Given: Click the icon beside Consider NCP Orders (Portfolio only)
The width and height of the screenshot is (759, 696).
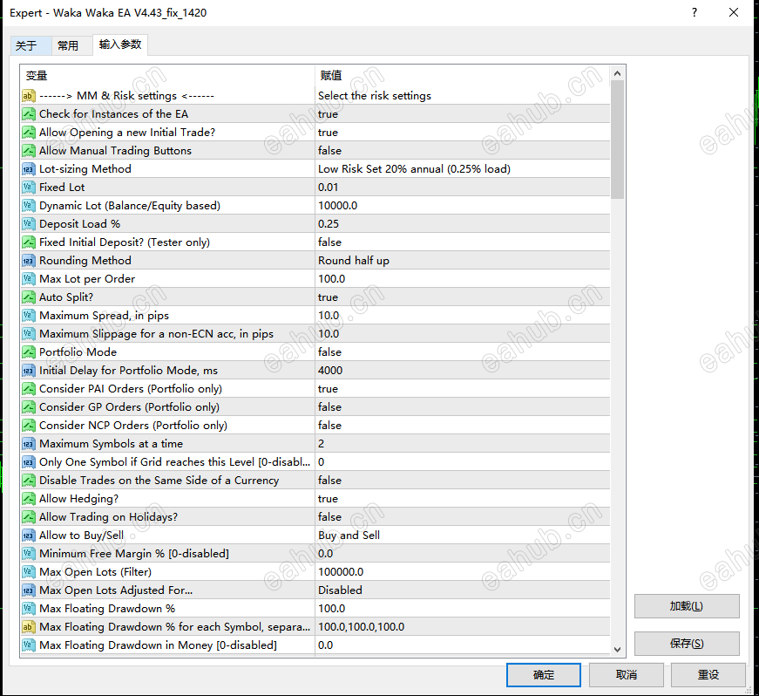Looking at the screenshot, I should [29, 426].
